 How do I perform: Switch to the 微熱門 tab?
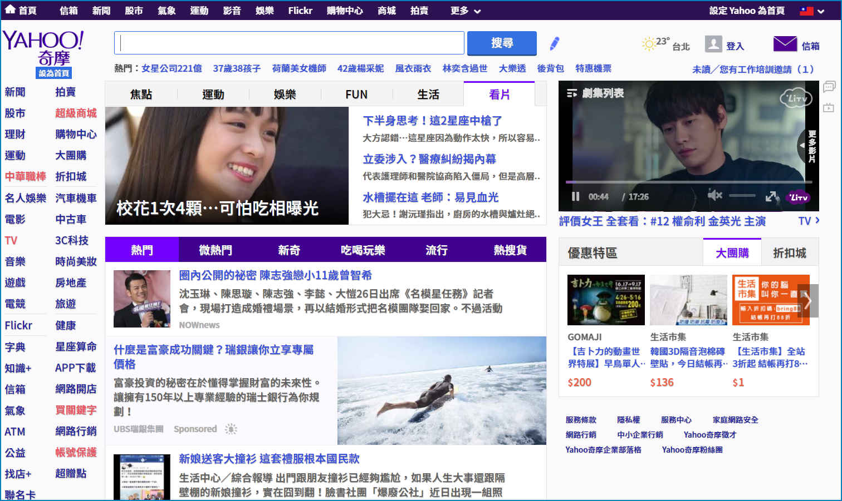click(216, 250)
